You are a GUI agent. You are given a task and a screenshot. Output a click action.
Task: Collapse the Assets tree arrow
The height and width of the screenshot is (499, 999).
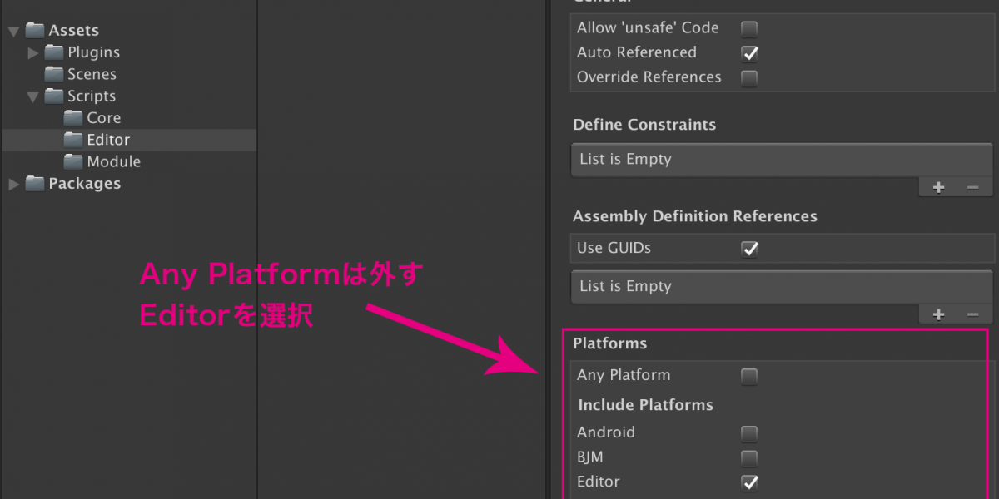(x=14, y=32)
